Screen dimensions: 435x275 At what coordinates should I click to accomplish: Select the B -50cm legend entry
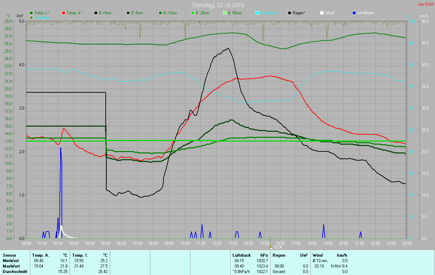pyautogui.click(x=234, y=13)
